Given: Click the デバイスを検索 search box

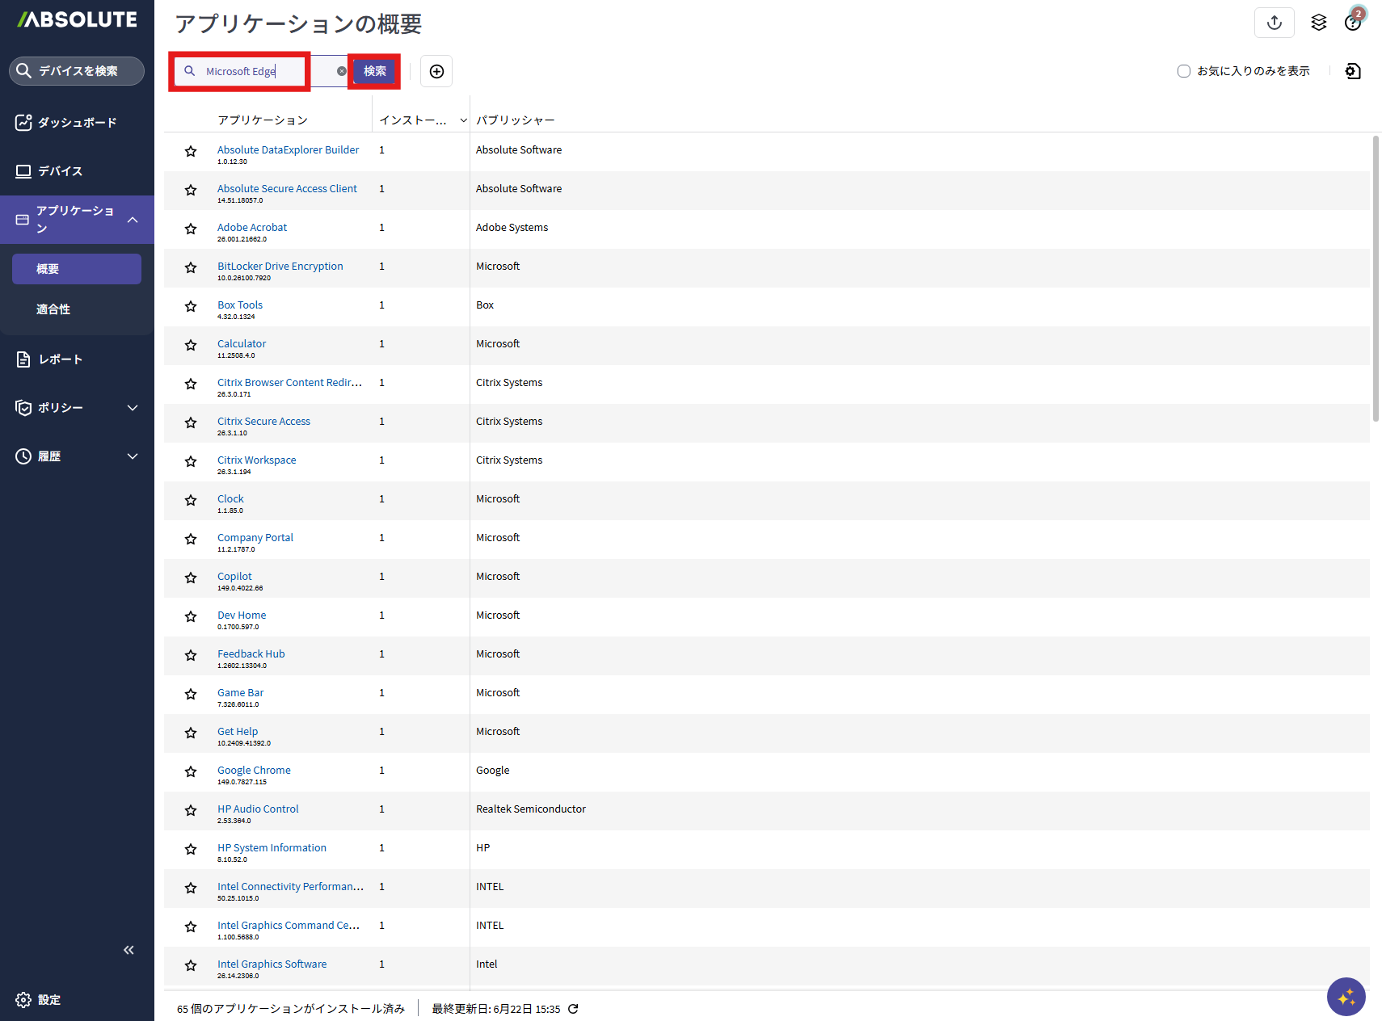Looking at the screenshot, I should [77, 71].
